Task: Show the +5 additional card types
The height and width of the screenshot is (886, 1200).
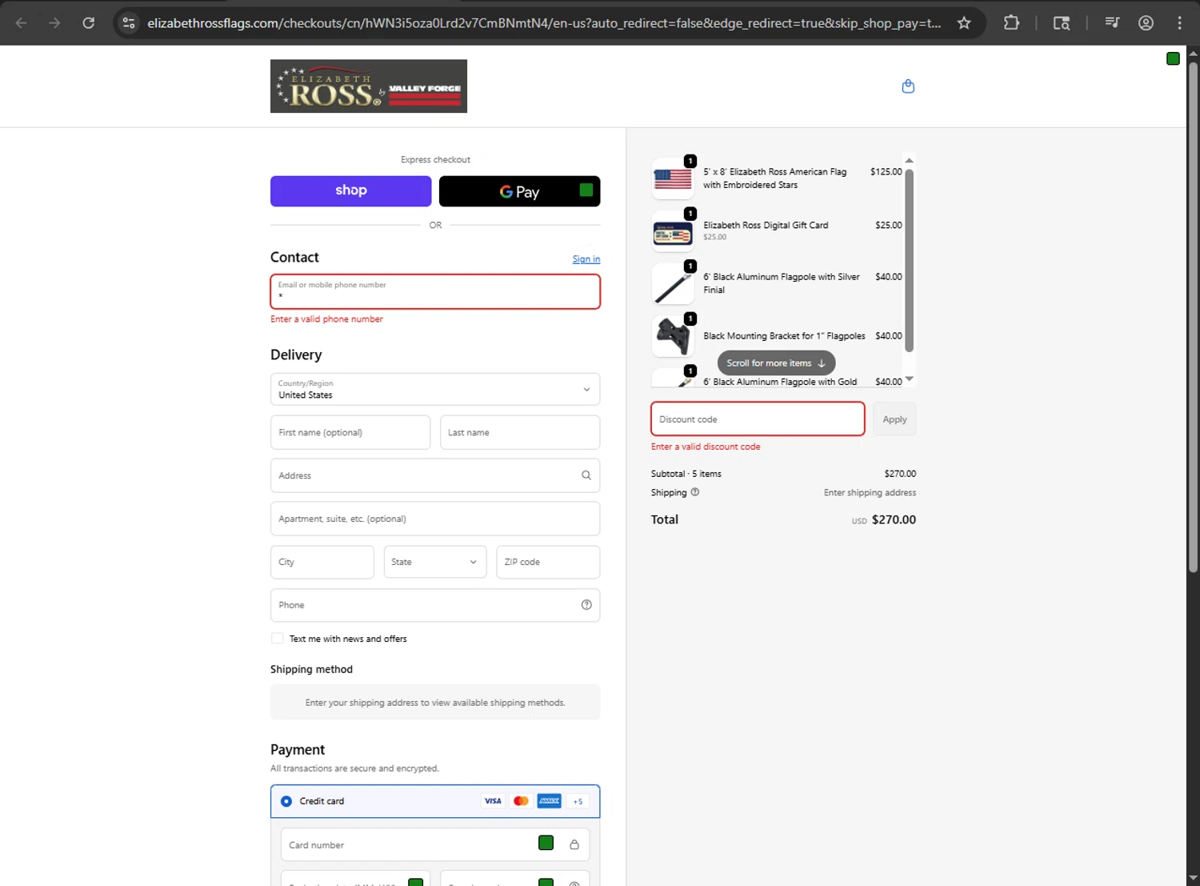Action: tap(578, 801)
